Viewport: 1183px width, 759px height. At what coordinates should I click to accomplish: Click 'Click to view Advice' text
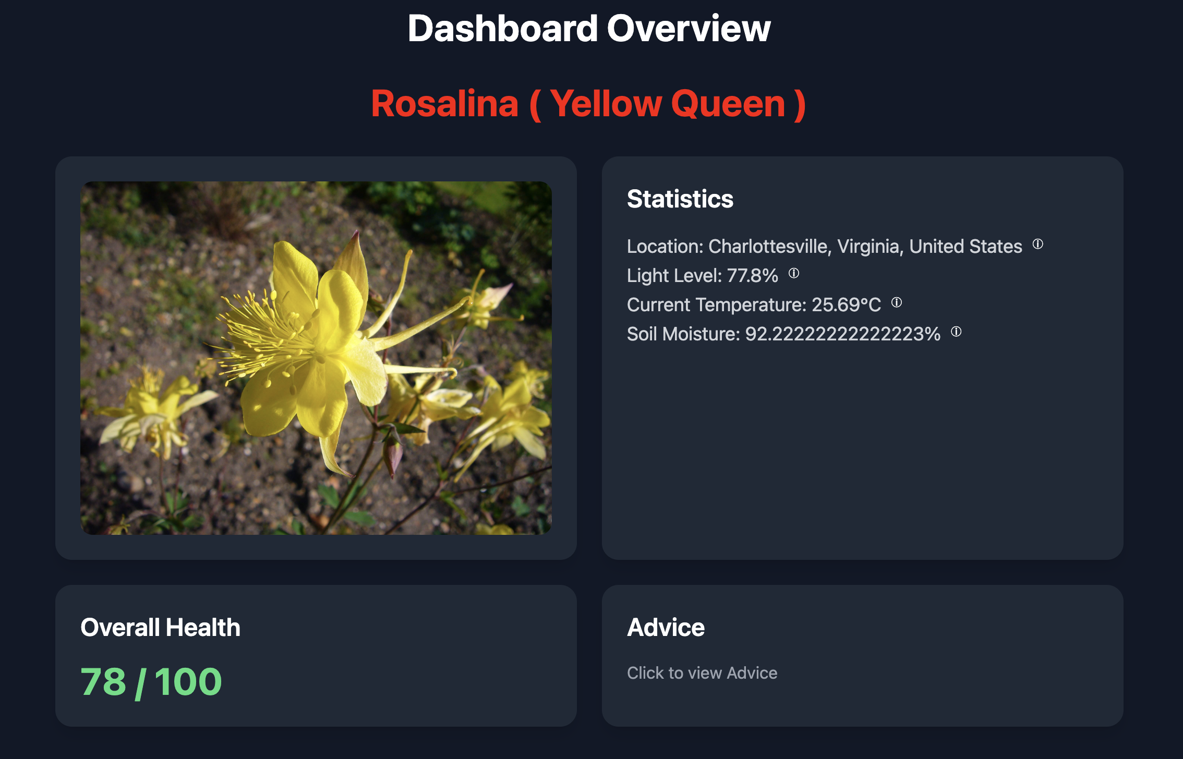coord(702,673)
